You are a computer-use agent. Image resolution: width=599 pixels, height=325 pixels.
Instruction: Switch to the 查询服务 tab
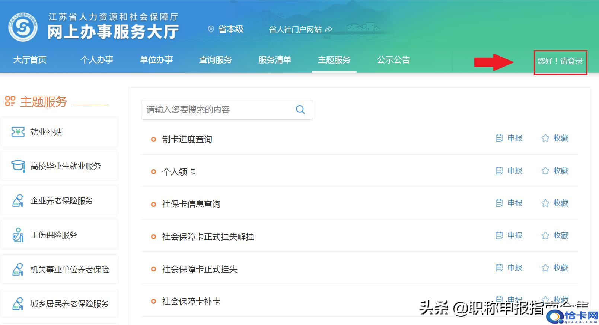215,60
